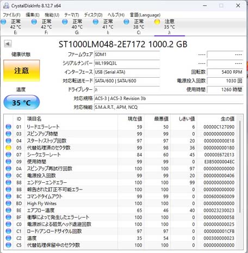Select the 41 °C I: drive tab
This screenshot has height=253, width=248.
coord(108,27)
